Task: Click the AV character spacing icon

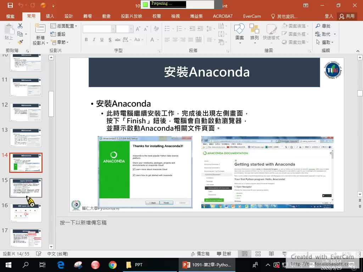Action: coord(125,40)
